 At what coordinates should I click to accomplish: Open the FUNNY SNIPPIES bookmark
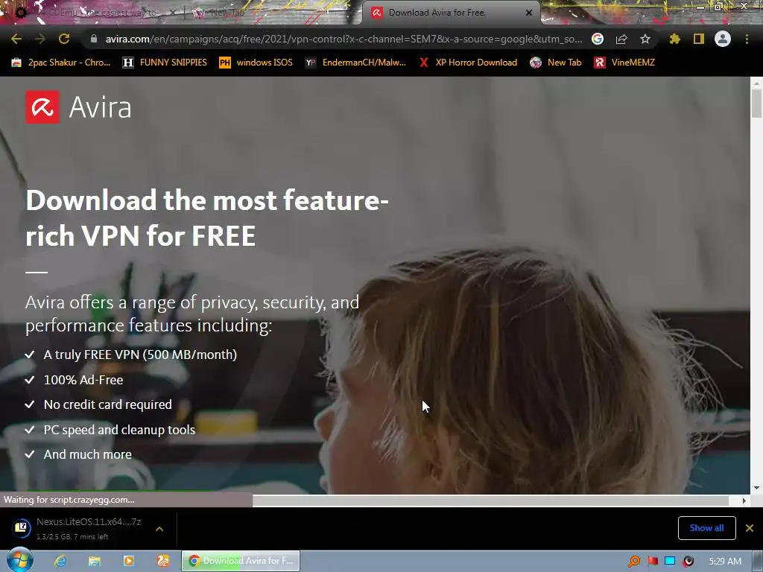tap(165, 63)
